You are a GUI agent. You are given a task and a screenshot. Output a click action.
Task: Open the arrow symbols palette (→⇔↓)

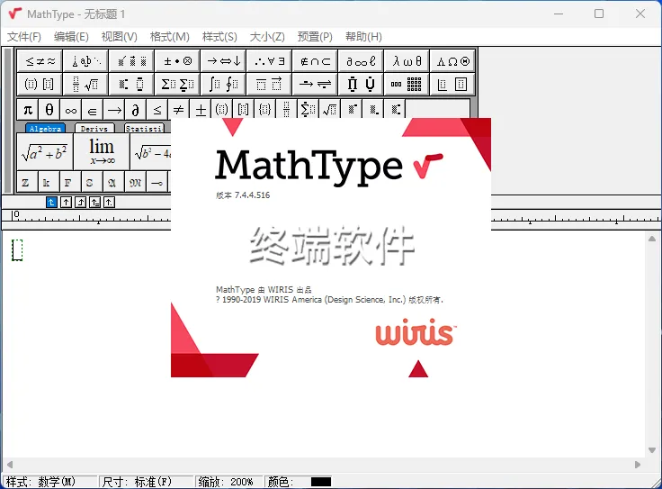click(224, 61)
